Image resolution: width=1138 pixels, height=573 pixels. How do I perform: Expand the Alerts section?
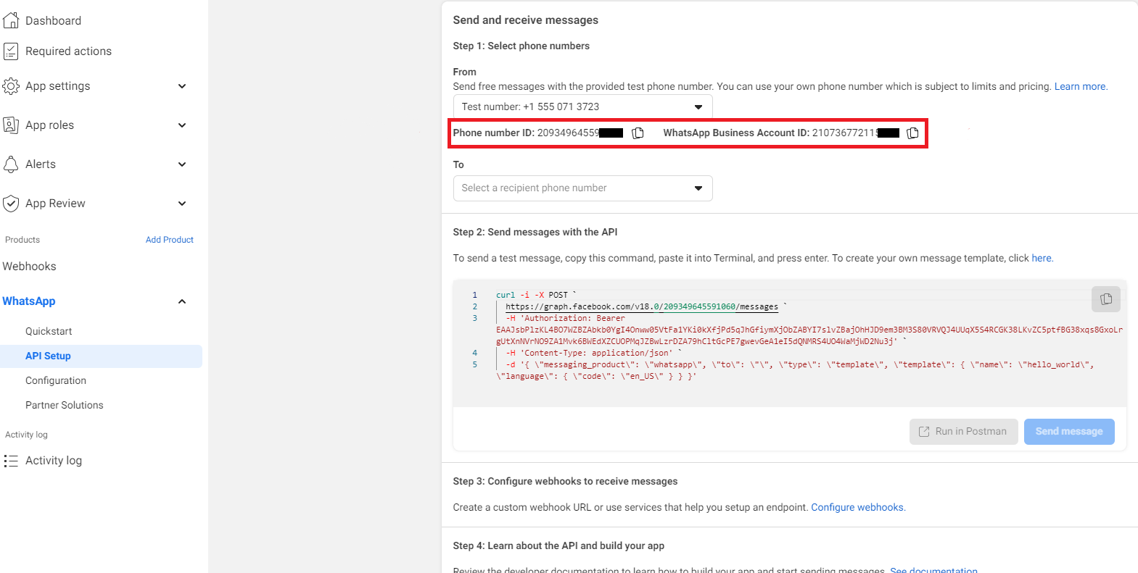pos(182,164)
